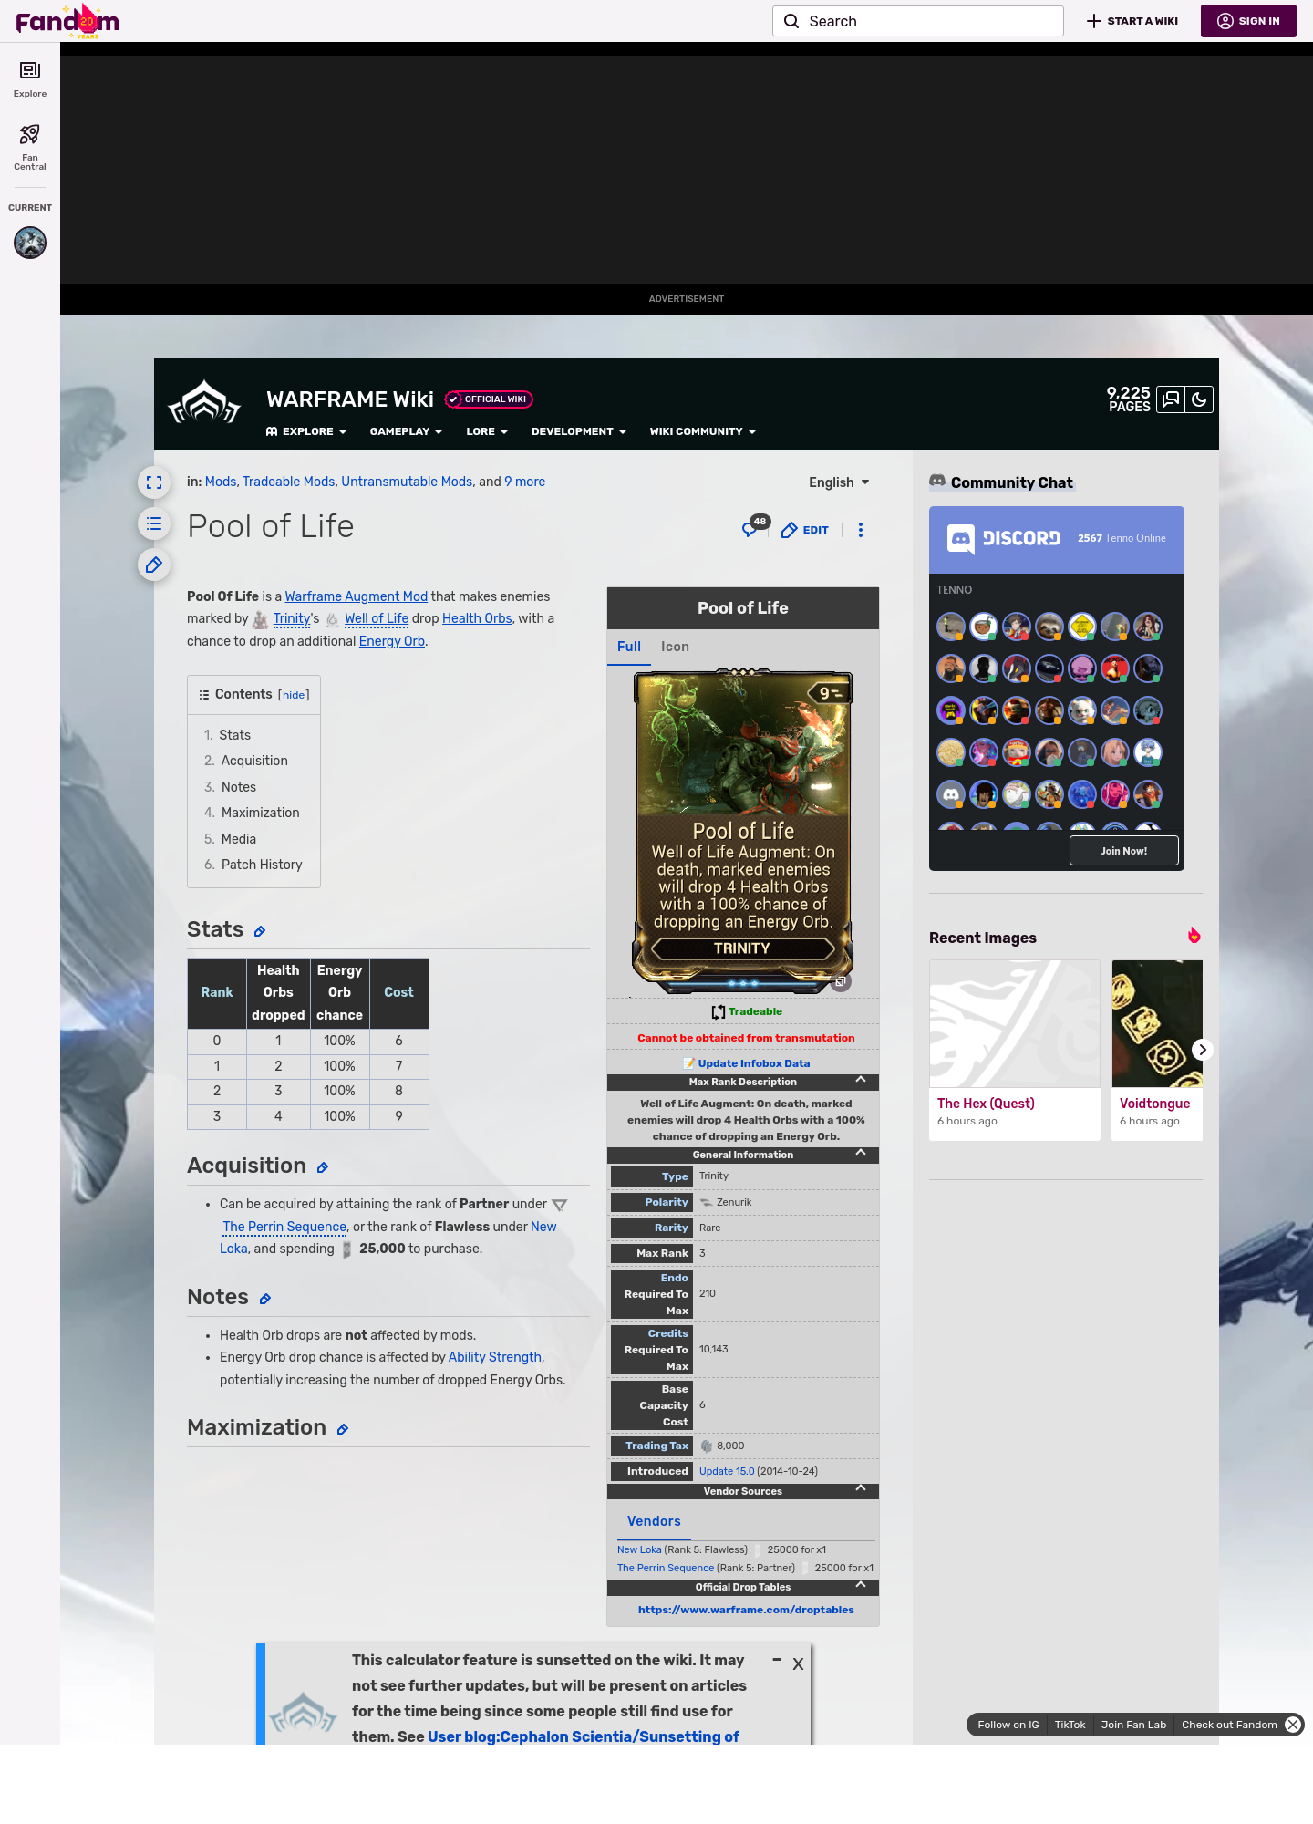
Task: Open the Health Orbs link
Action: pyautogui.click(x=477, y=618)
